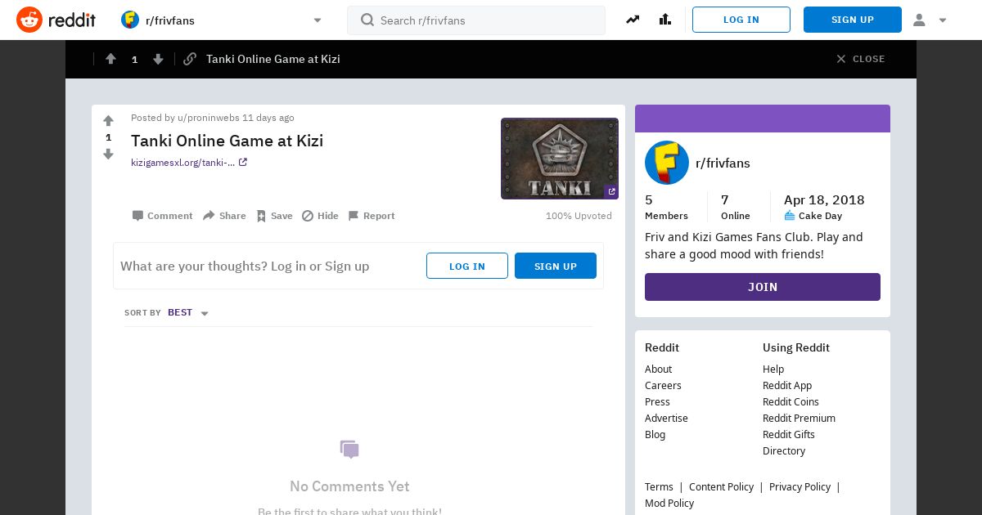Click the search magnifier icon
Viewport: 982px width, 515px height.
coord(367,20)
